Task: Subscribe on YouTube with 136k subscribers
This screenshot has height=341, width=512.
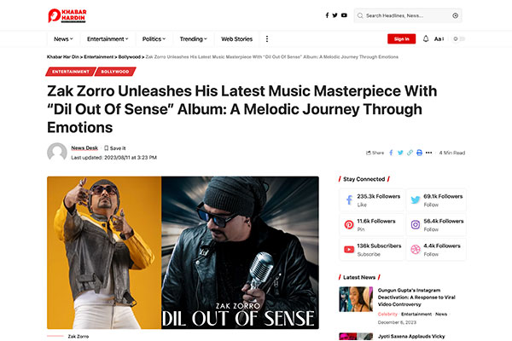Action: [372, 250]
